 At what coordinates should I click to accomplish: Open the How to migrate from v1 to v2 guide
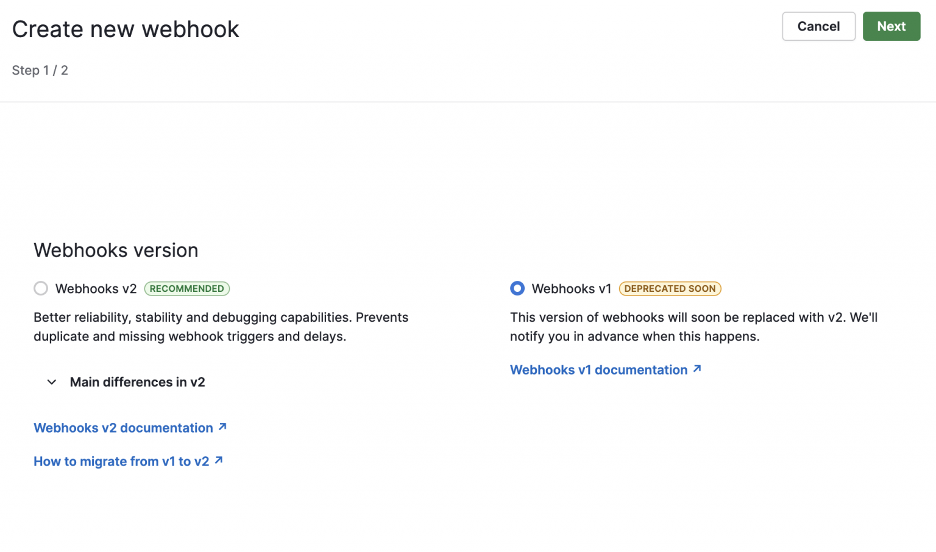[121, 461]
